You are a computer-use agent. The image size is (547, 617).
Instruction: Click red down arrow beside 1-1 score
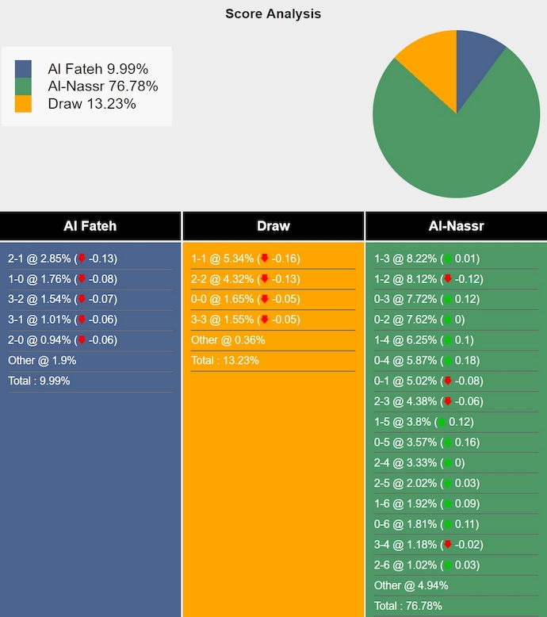click(265, 259)
